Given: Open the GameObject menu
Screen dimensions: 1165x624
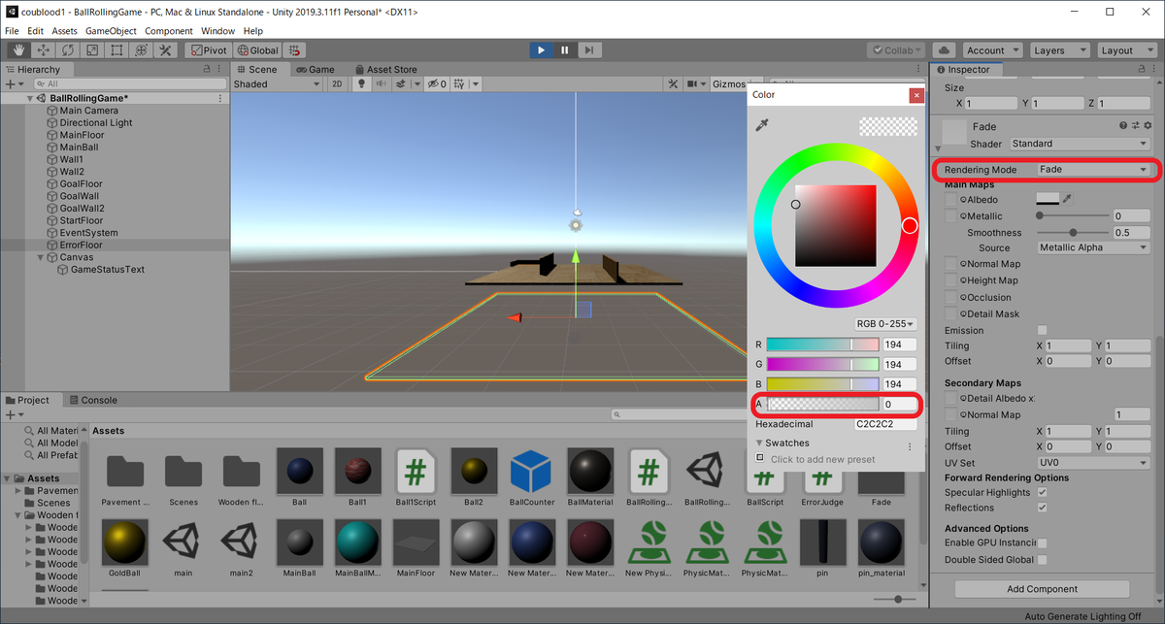Looking at the screenshot, I should pos(111,31).
